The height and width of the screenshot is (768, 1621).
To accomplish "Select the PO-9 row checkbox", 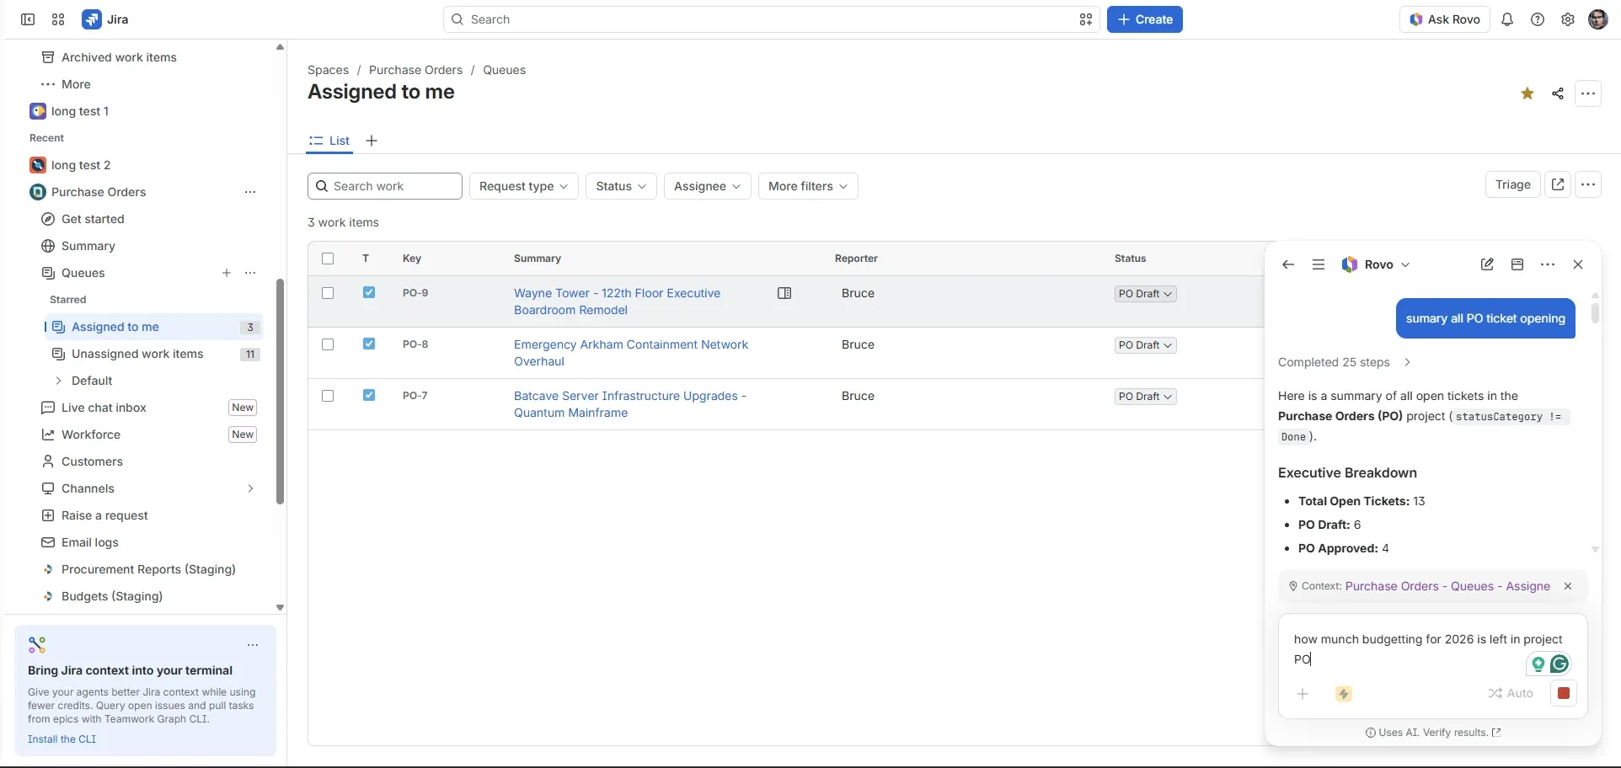I will pos(328,293).
